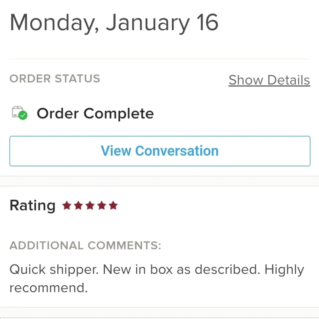Viewport: 319px width, 319px height.
Task: Click the gray separator band above Rating
Action: pos(159,181)
